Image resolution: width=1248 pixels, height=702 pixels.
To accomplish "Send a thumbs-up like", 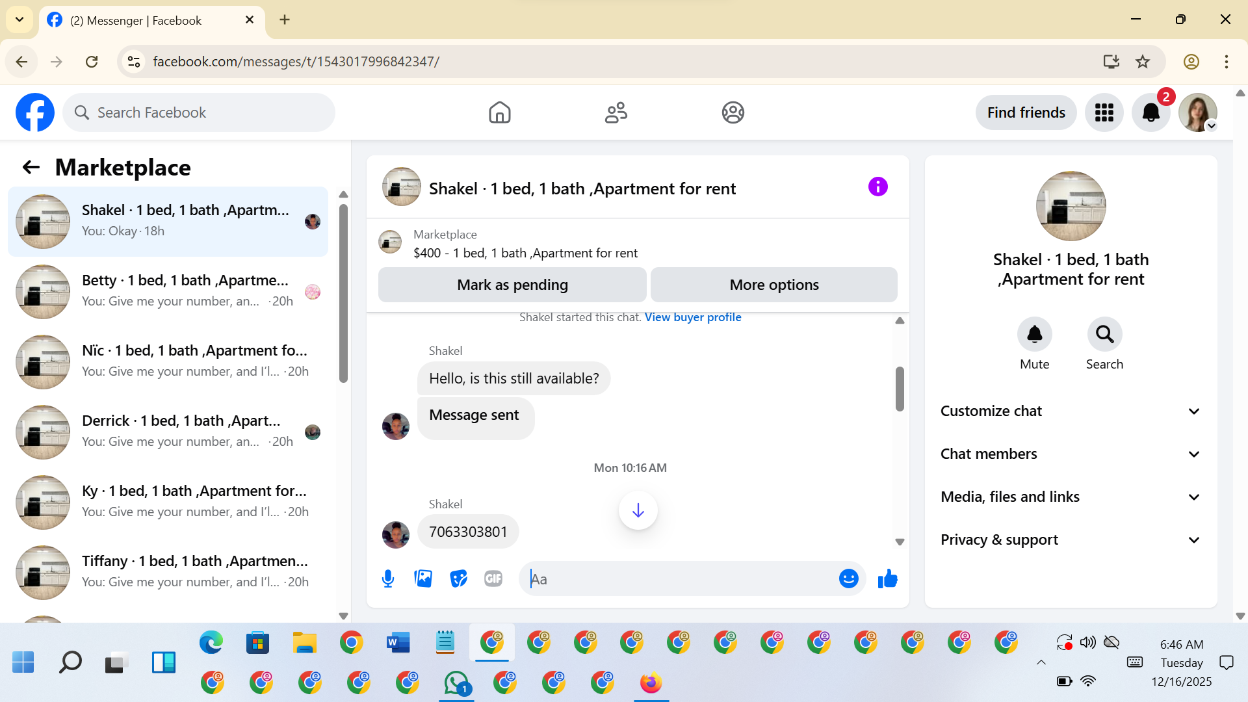I will point(887,578).
